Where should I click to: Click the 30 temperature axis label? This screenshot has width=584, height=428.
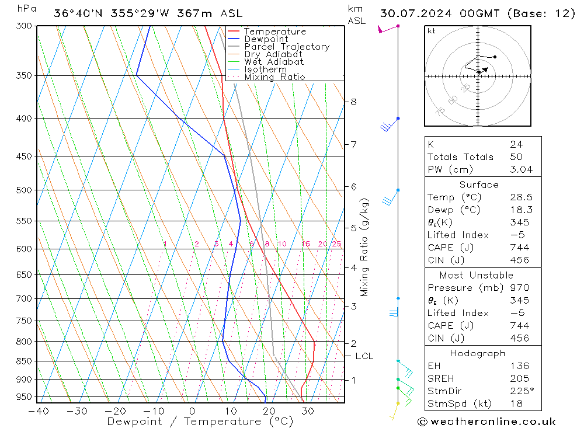click(x=308, y=411)
